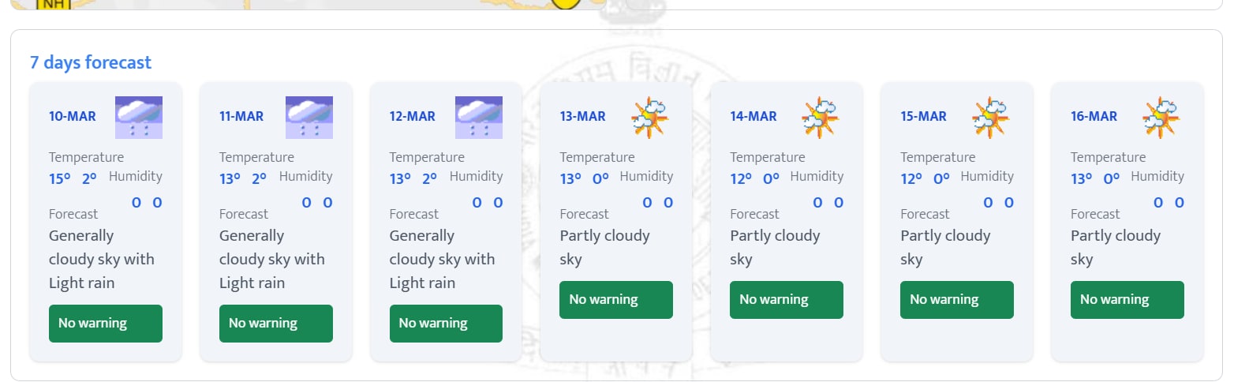Click the rain cloud icon for 12-MAR
This screenshot has height=382, width=1234.
(x=479, y=118)
